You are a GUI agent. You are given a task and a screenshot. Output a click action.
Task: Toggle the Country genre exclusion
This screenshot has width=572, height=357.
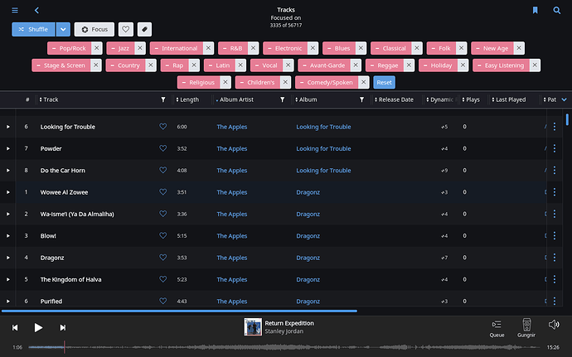(x=125, y=65)
